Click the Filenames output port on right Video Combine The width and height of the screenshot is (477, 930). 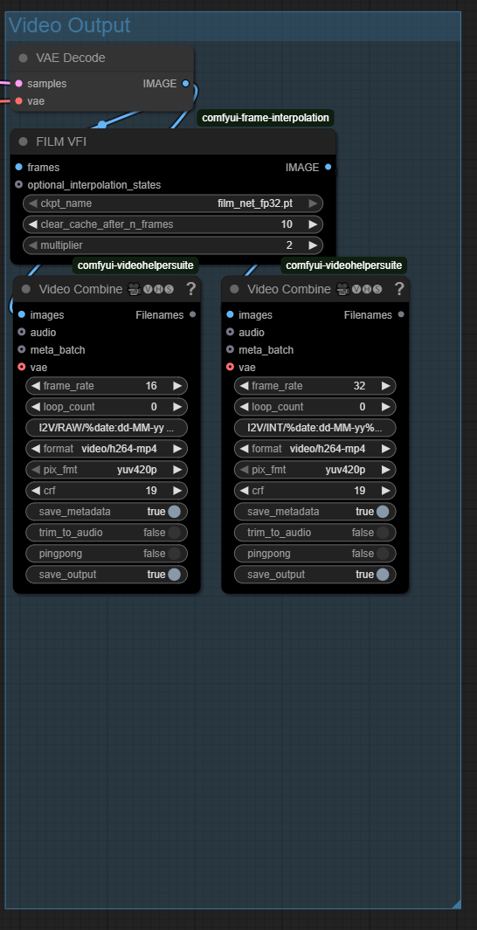point(401,314)
